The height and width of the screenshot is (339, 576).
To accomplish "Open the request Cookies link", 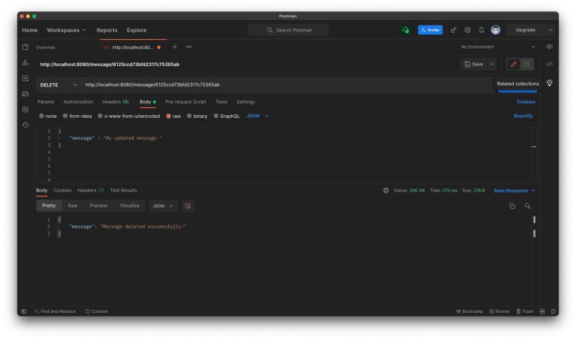I will 526,101.
